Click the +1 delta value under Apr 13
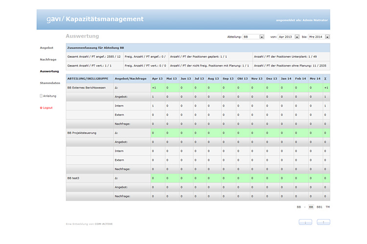 [x=154, y=88]
